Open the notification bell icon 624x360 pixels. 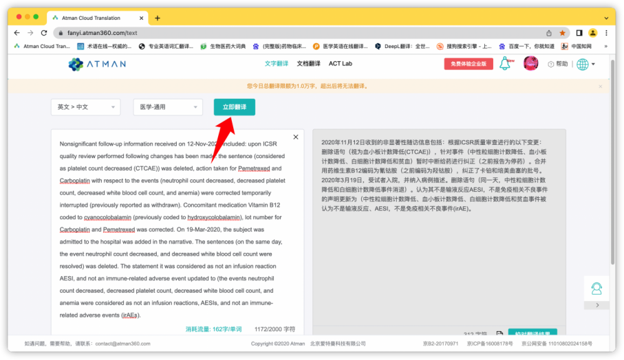506,64
